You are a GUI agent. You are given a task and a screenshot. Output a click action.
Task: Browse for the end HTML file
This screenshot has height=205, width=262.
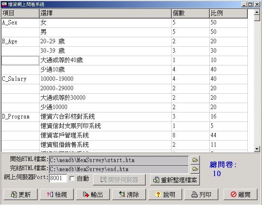point(195,169)
